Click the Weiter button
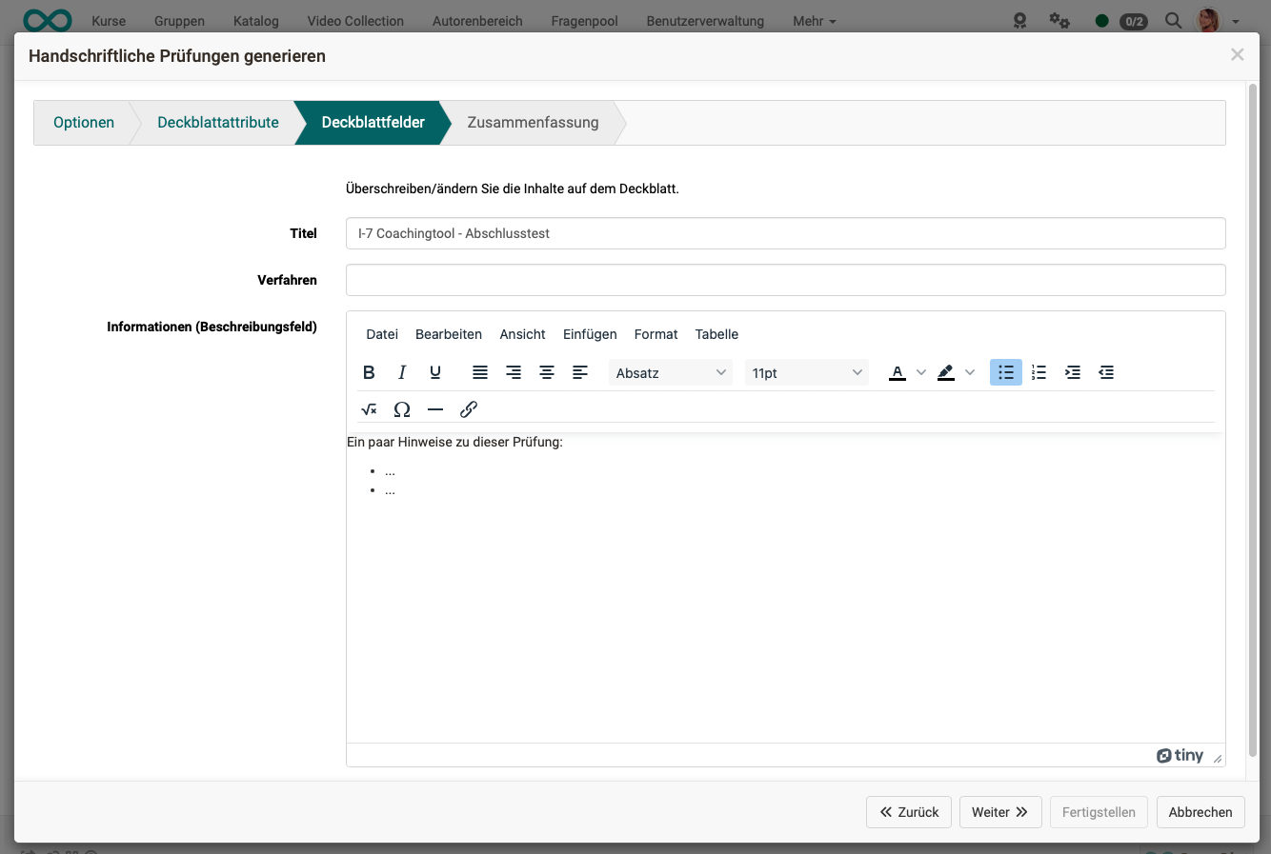This screenshot has height=854, width=1271. pyautogui.click(x=999, y=812)
